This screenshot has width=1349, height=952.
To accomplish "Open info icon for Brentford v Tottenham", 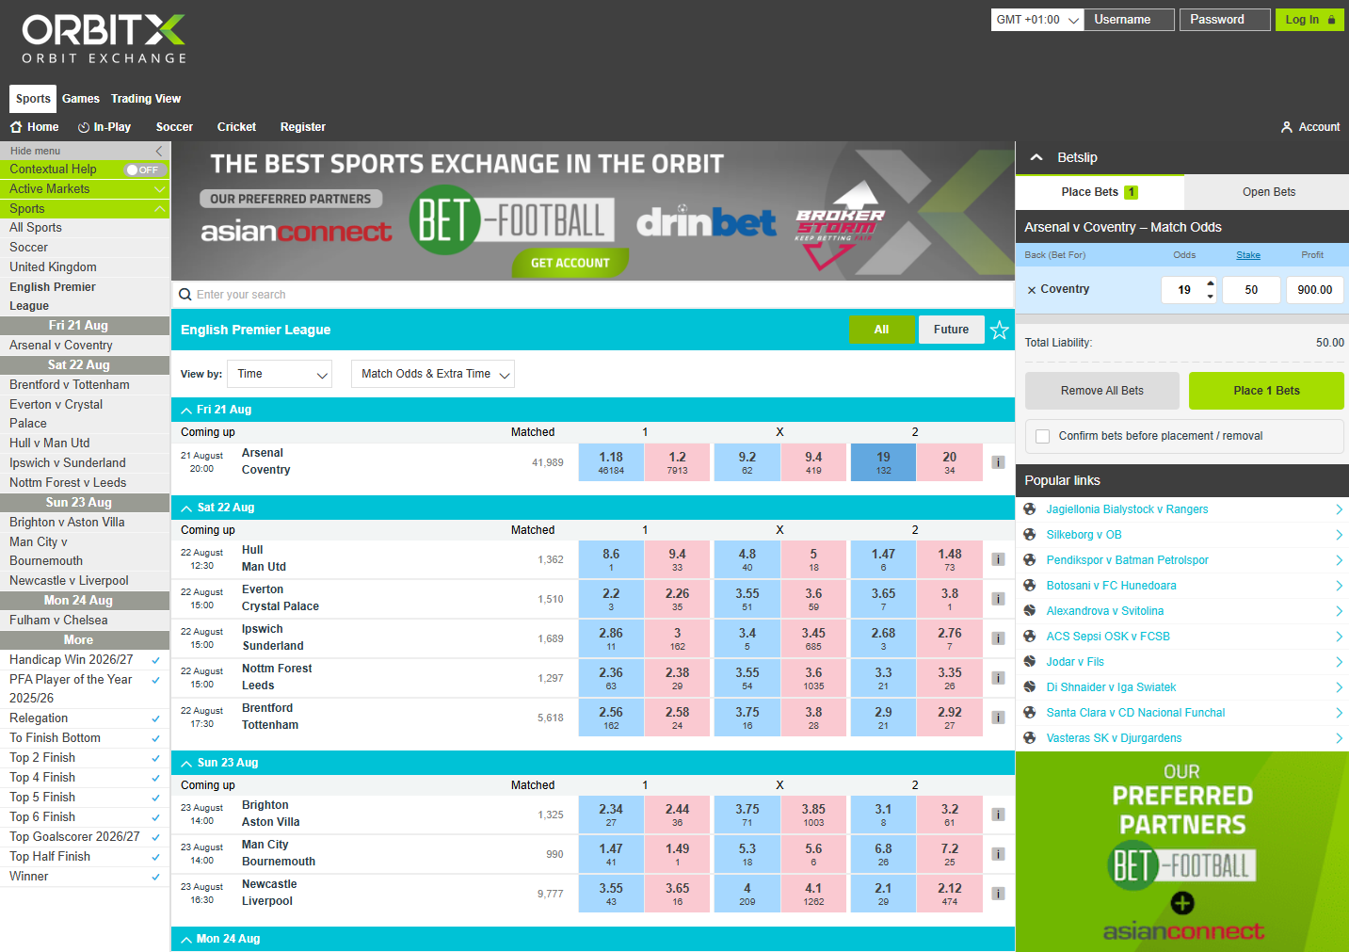I will click(x=998, y=718).
